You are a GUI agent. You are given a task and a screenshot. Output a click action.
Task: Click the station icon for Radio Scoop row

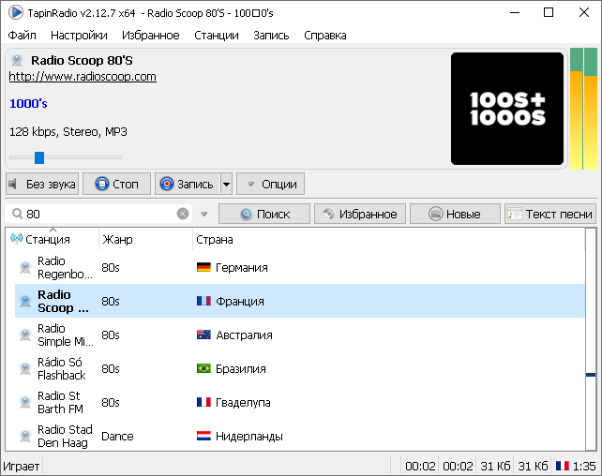pos(25,301)
